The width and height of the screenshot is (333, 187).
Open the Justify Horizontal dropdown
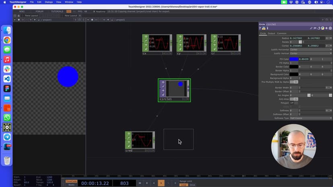[x=310, y=49]
